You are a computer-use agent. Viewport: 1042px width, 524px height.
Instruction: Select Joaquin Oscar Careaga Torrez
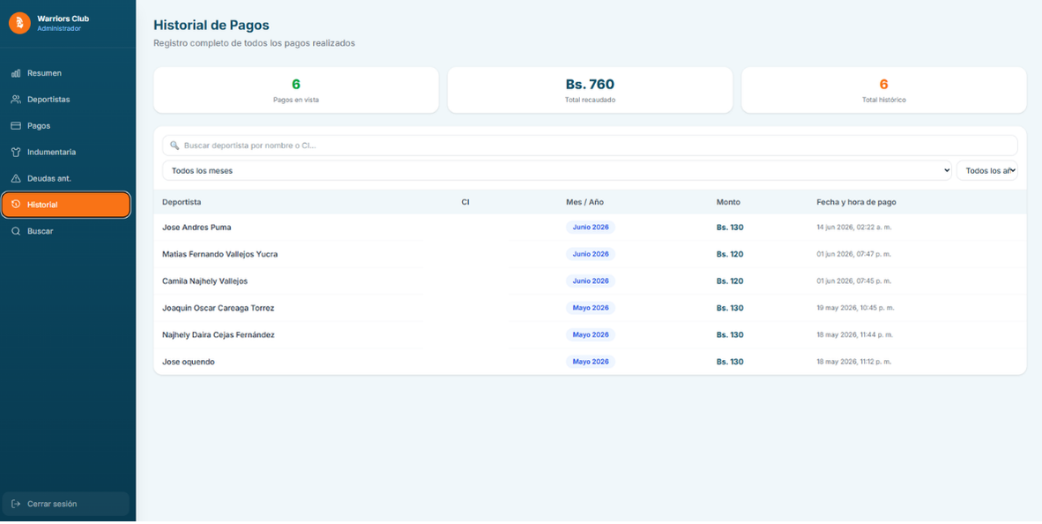(x=218, y=308)
